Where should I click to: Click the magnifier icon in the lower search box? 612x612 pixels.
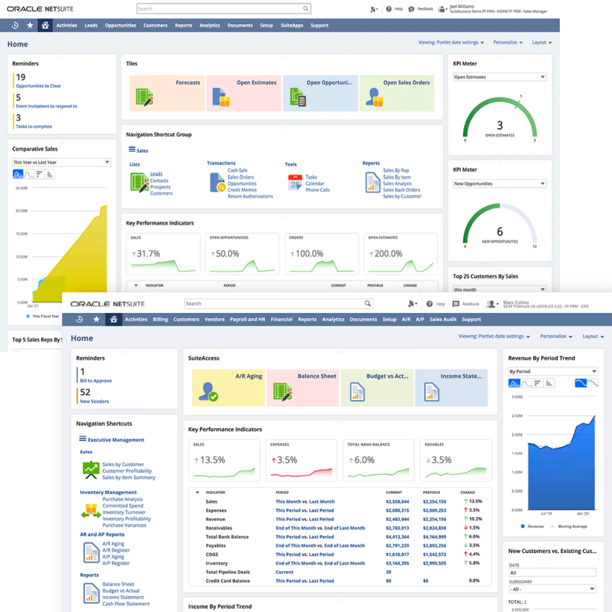pos(368,304)
